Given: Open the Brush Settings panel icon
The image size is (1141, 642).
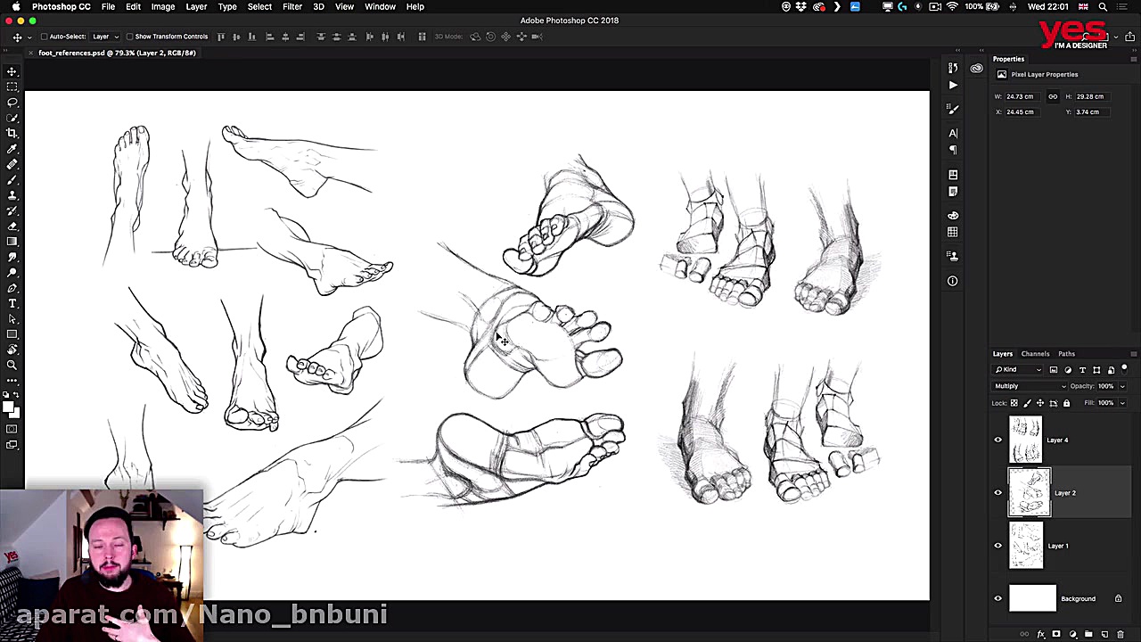Looking at the screenshot, I should tap(953, 109).
